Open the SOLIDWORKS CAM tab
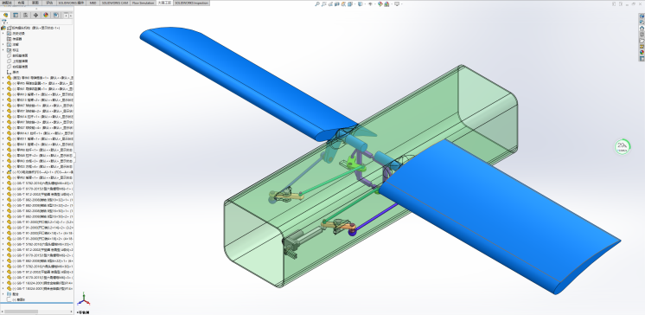This screenshot has height=315, width=645. 115,3
